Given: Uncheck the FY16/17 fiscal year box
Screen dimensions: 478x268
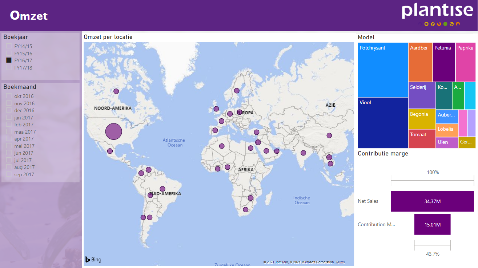Looking at the screenshot, I should tap(9, 60).
